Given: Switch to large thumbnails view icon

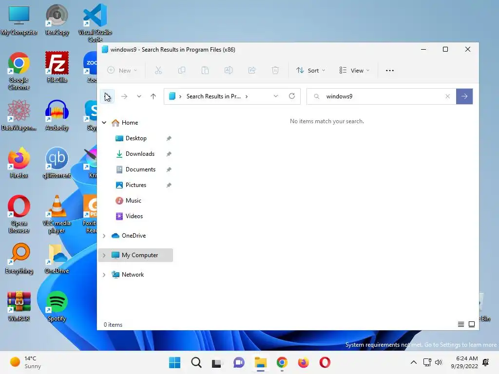Looking at the screenshot, I should (472, 324).
